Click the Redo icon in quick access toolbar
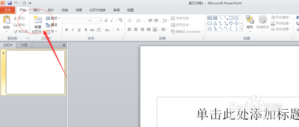 [x=24, y=3]
